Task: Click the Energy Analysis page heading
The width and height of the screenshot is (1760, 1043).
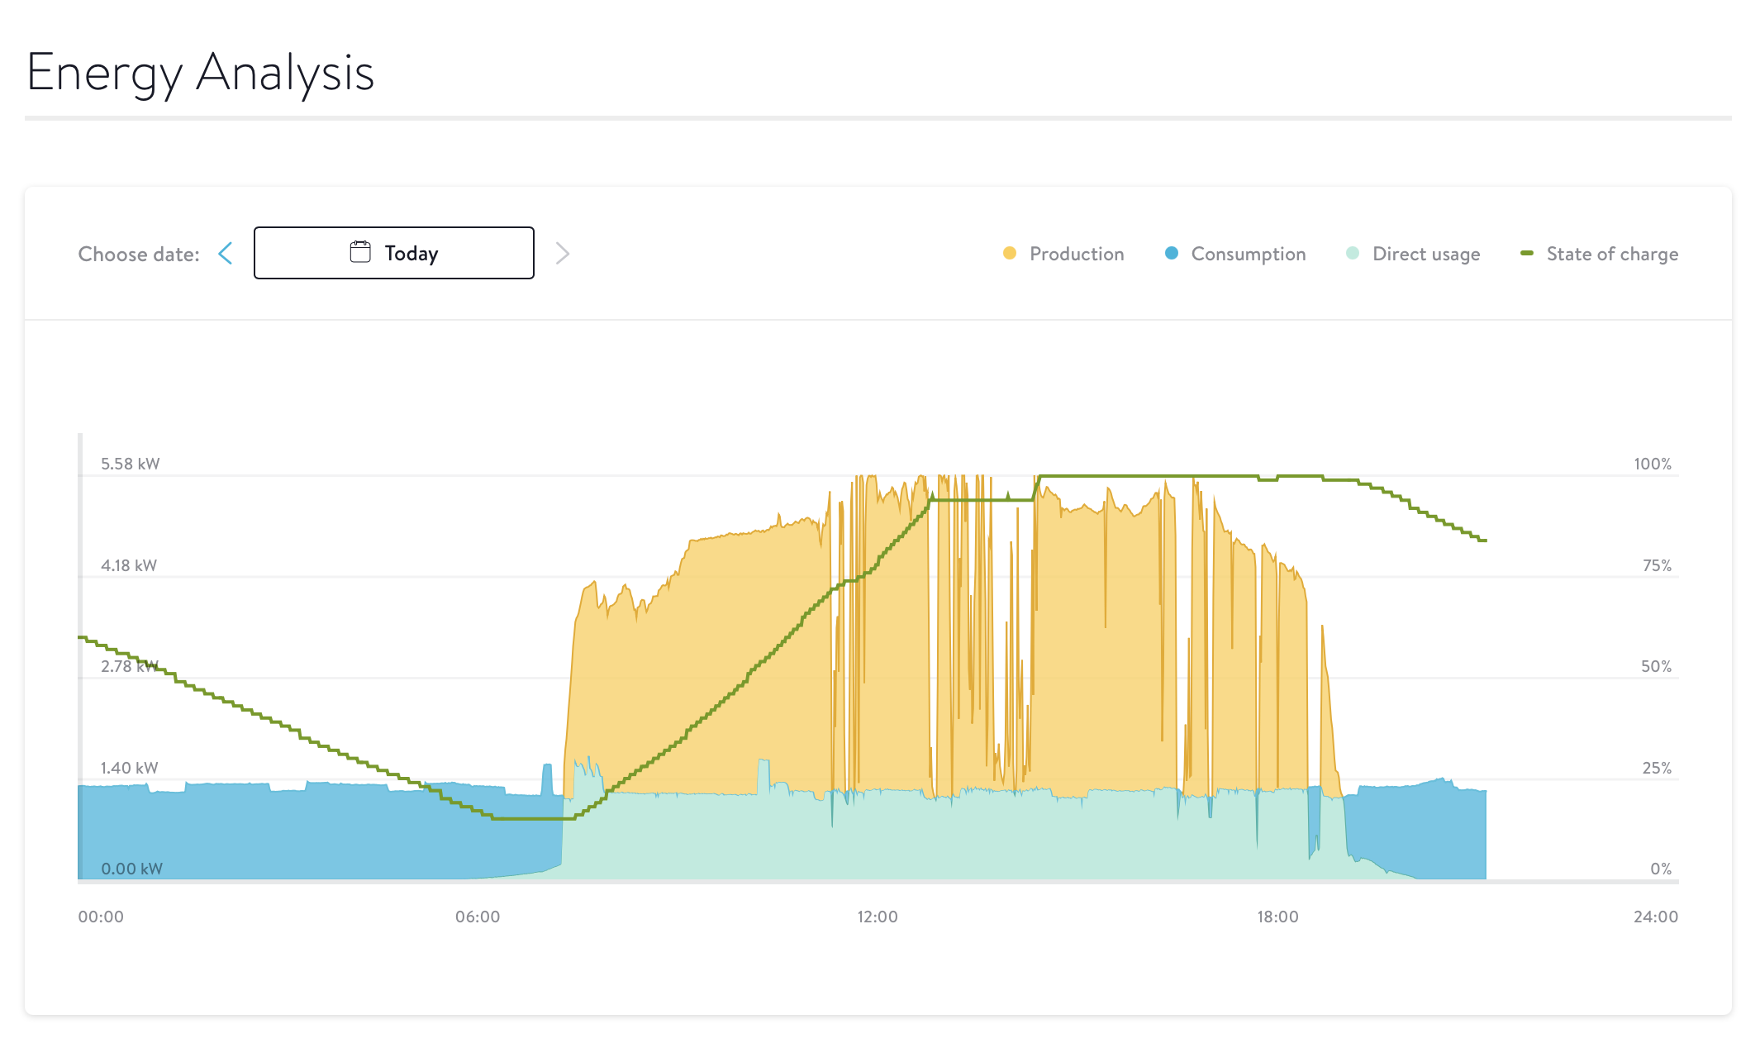Action: click(200, 73)
